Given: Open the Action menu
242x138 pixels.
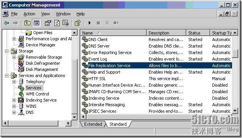Looking at the screenshot, I should (x=29, y=14).
